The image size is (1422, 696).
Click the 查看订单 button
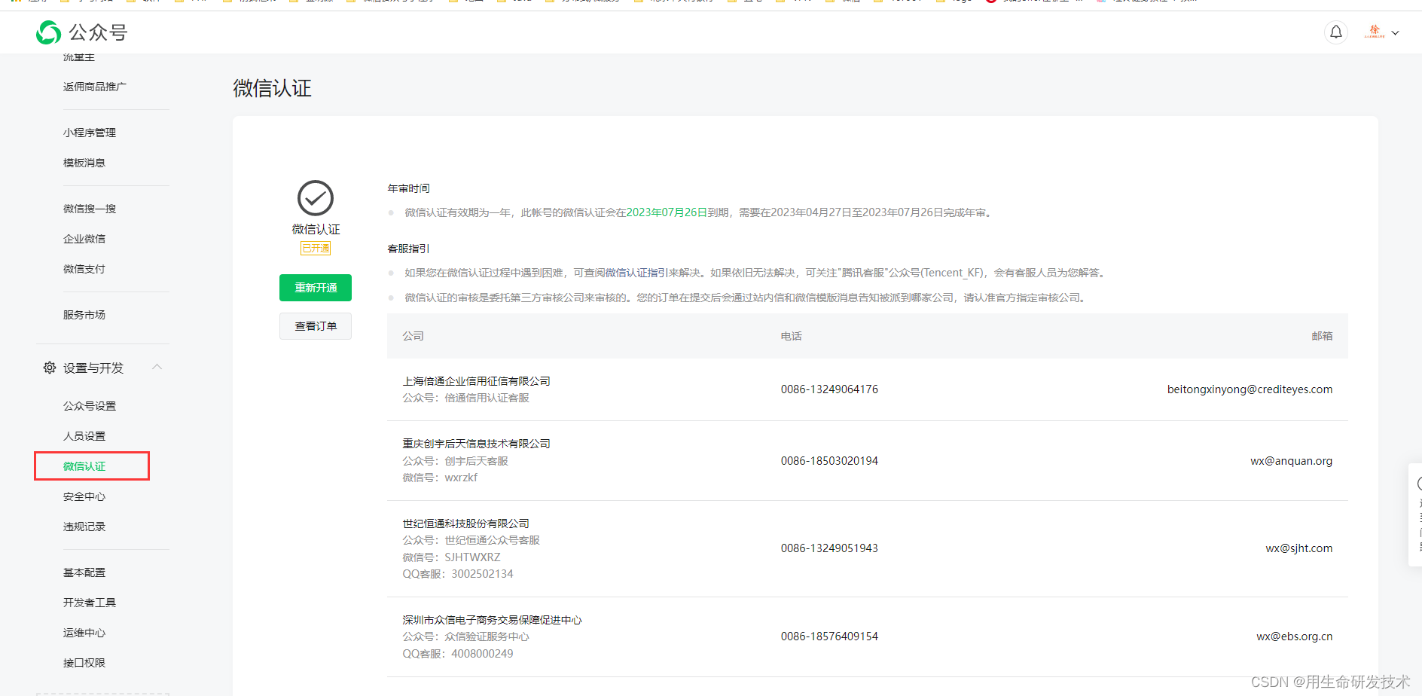click(x=315, y=325)
